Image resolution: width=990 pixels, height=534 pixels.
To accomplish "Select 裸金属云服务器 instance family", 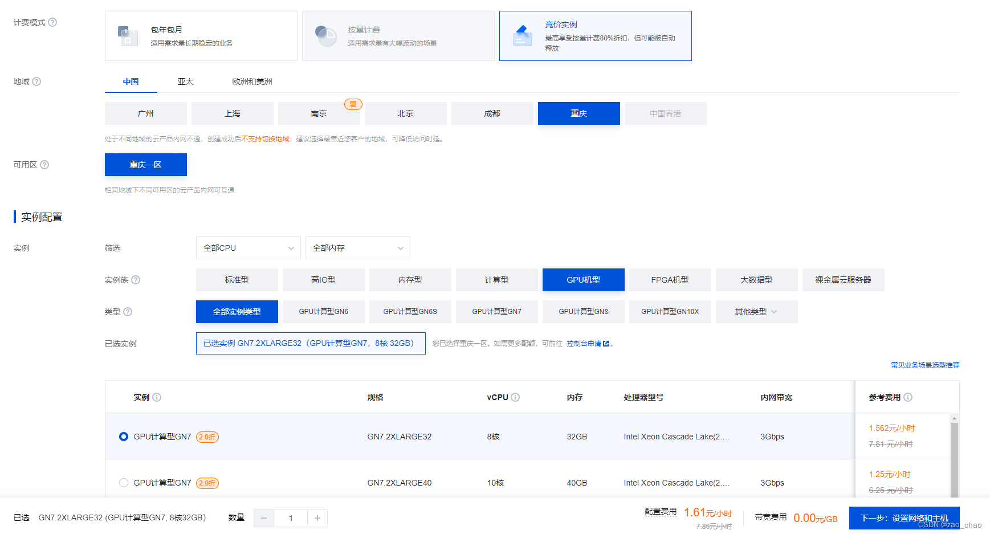I will (x=844, y=280).
